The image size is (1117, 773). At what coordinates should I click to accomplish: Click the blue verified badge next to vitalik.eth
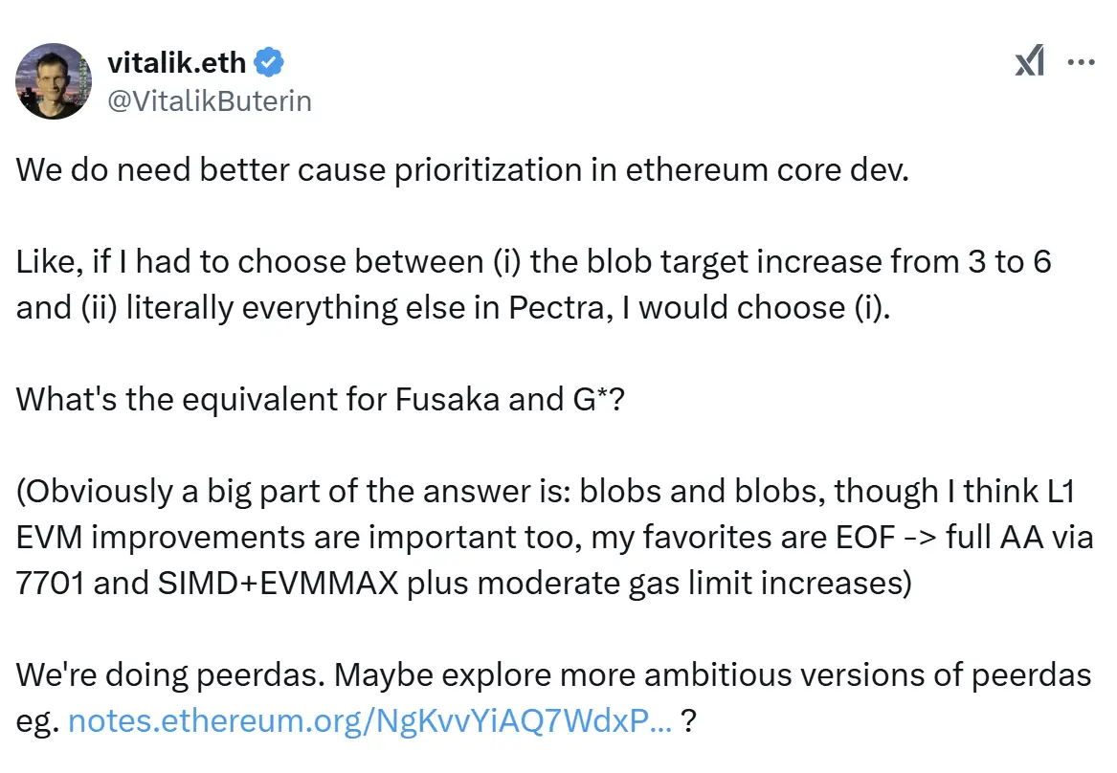coord(268,61)
